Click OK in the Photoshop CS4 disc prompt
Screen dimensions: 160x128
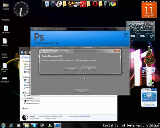[x=89, y=69]
